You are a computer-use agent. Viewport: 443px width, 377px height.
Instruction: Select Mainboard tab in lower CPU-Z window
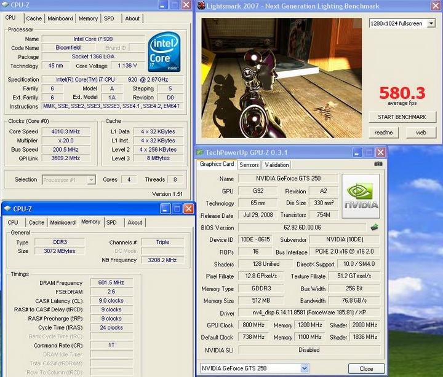[x=63, y=222]
